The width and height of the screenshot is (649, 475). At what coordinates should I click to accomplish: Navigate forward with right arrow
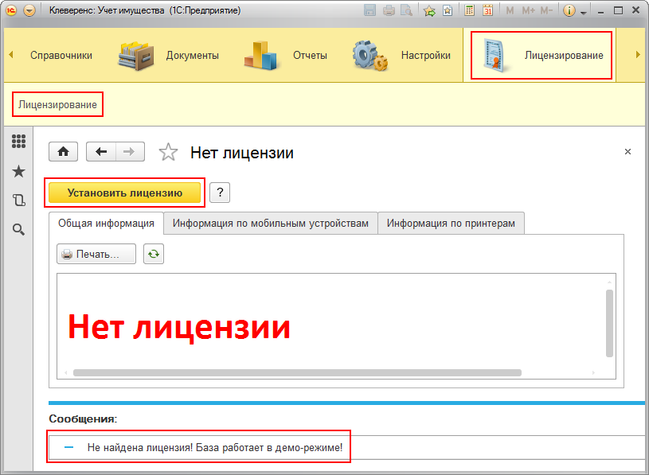(130, 152)
